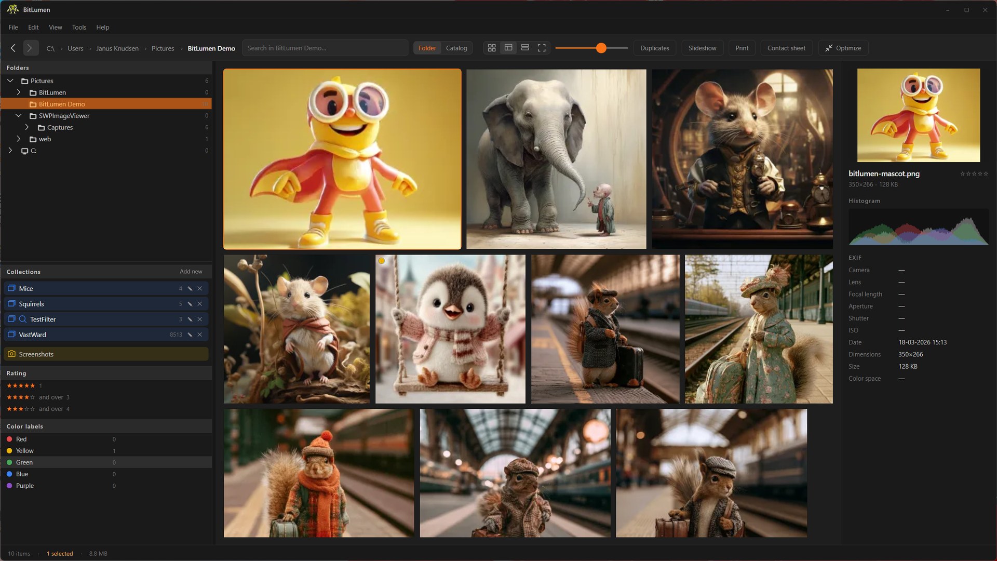Enter fullscreen view mode icon
997x561 pixels.
[542, 48]
